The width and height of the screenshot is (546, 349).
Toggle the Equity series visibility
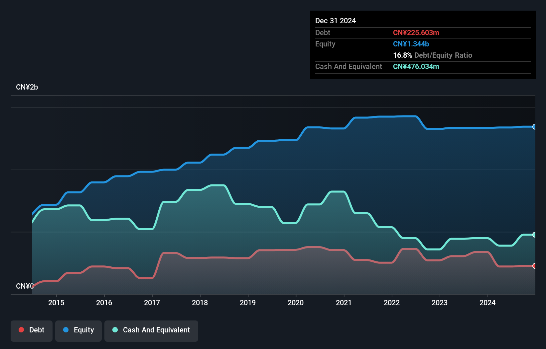click(x=78, y=330)
